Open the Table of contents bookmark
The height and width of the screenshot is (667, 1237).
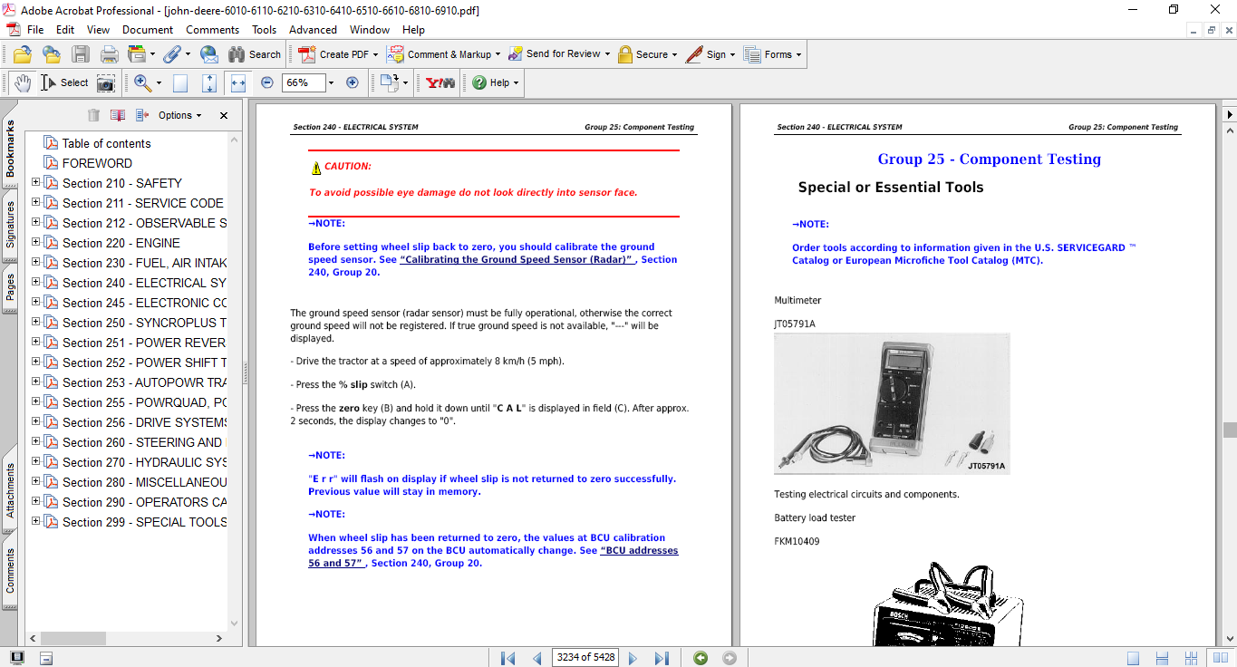pos(106,143)
